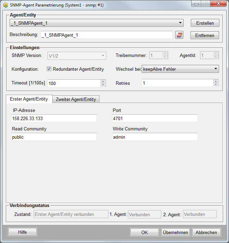This screenshot has height=243, width=229.
Task: Click the SNMP gear icon in the title bar
Action: point(5,5)
